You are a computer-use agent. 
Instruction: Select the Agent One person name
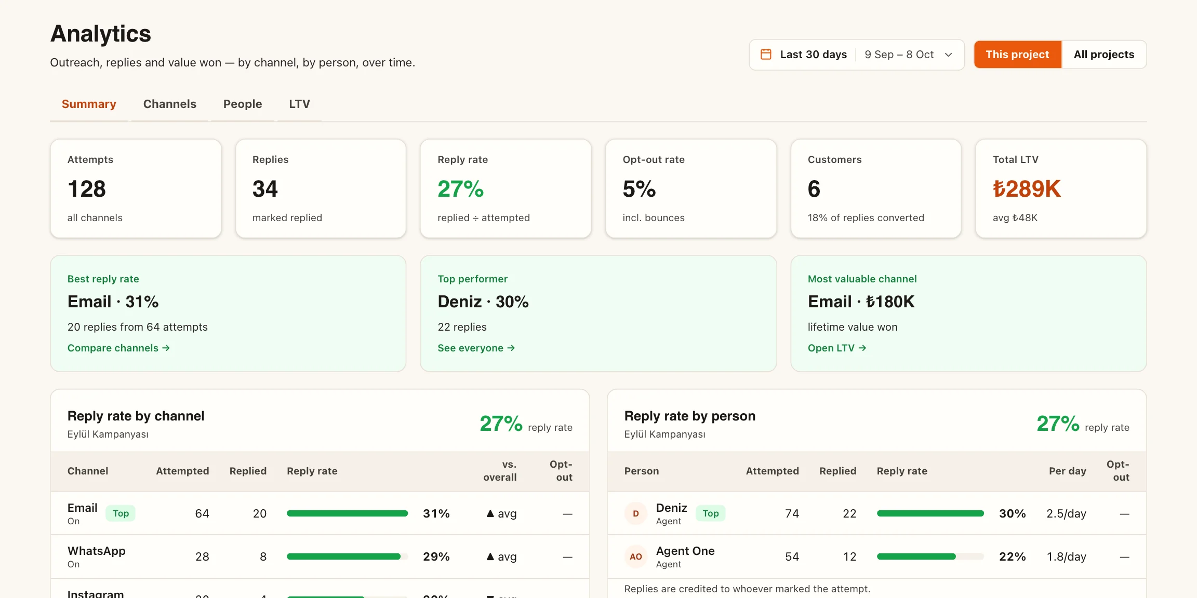click(x=685, y=551)
